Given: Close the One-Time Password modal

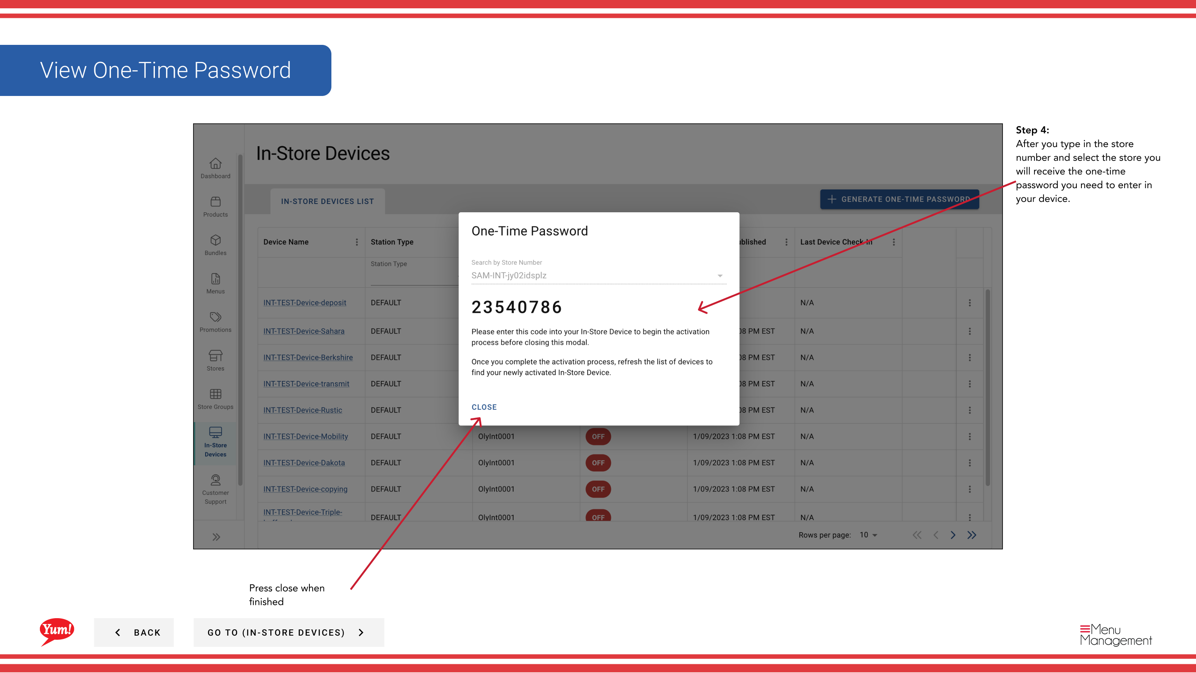Looking at the screenshot, I should click(x=484, y=407).
